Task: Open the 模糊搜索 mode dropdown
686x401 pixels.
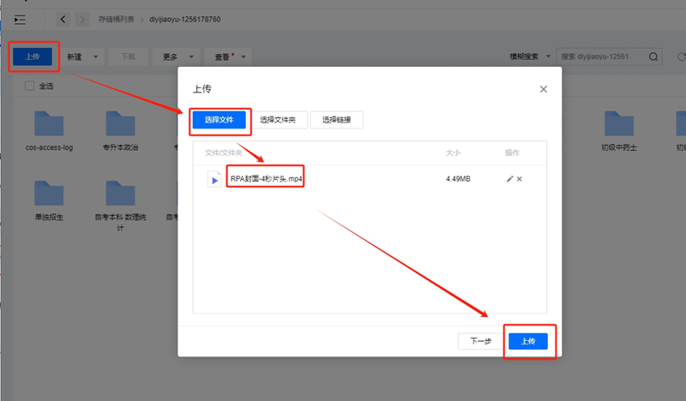Action: 530,57
